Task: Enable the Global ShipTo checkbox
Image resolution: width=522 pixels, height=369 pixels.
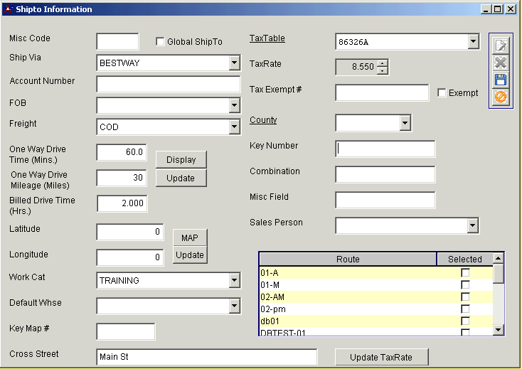Action: pos(160,42)
